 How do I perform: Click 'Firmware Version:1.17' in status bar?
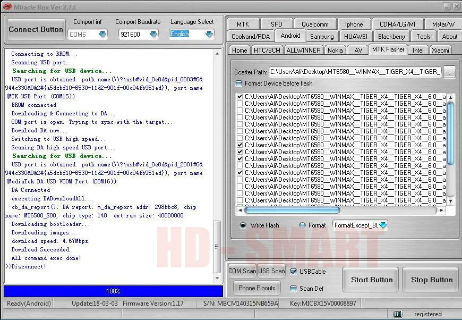153,303
